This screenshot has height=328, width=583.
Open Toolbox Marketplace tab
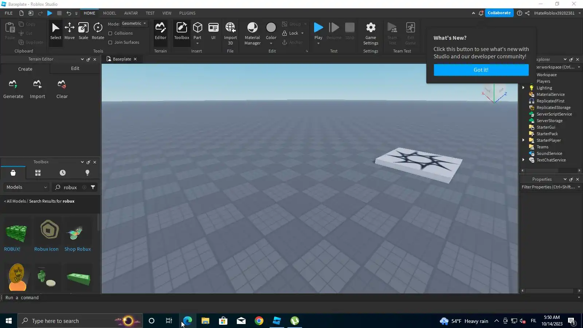(x=13, y=173)
